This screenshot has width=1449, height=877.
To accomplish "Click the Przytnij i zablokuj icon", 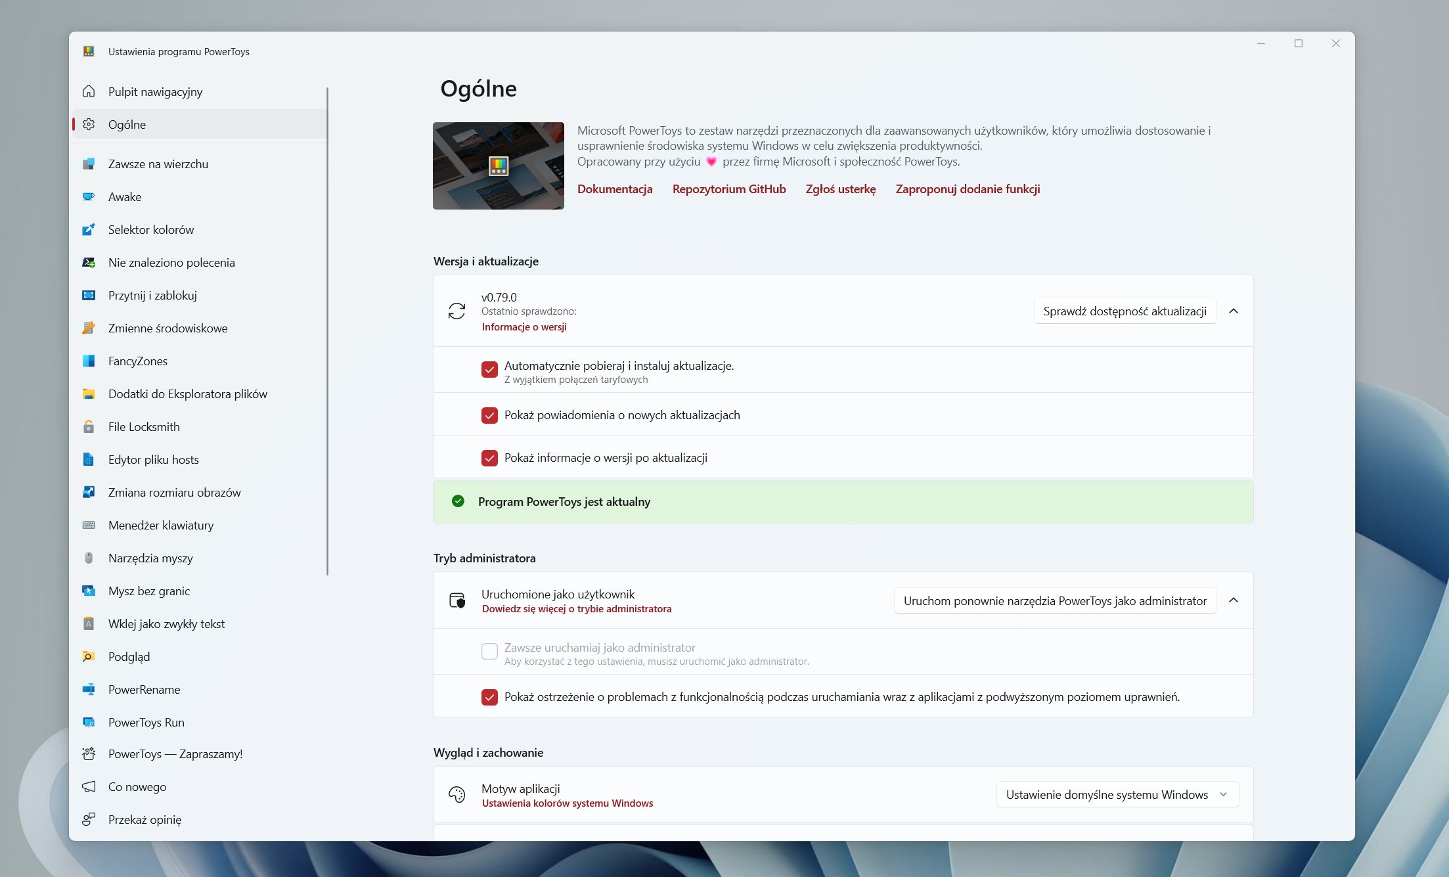I will (89, 295).
